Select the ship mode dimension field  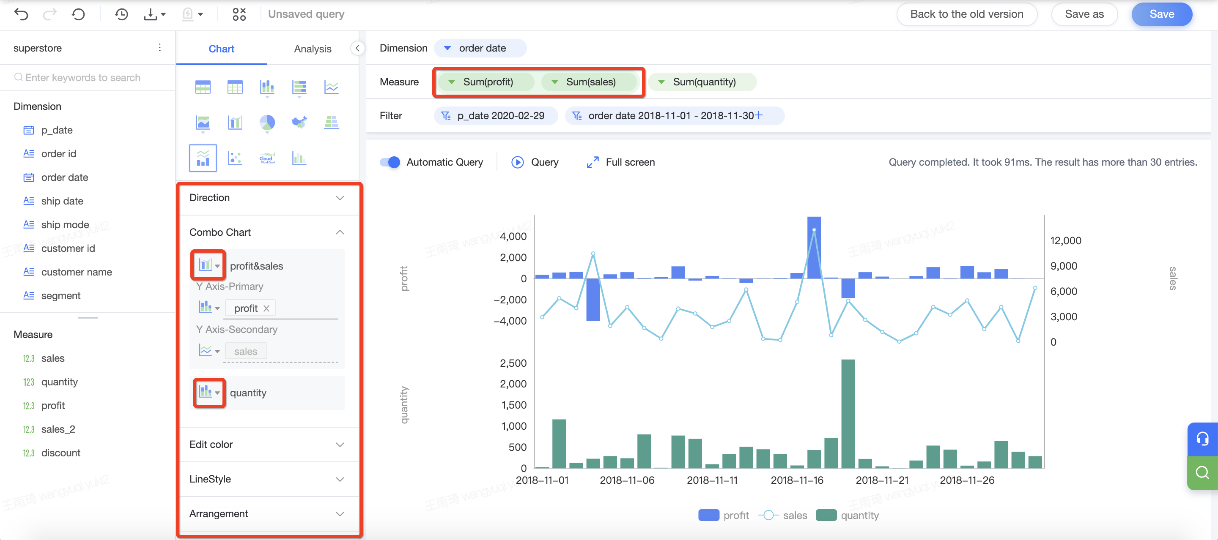click(x=65, y=224)
